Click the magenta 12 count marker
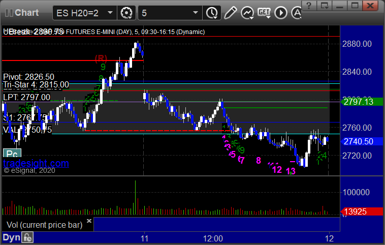 (x=277, y=170)
